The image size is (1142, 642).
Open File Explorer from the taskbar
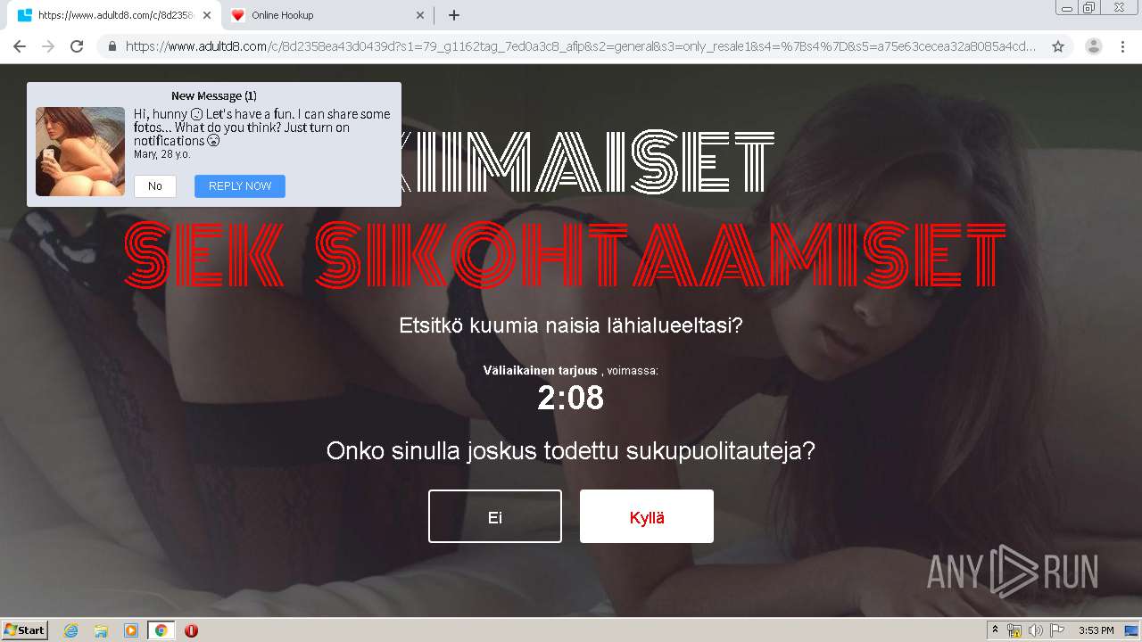[x=101, y=630]
